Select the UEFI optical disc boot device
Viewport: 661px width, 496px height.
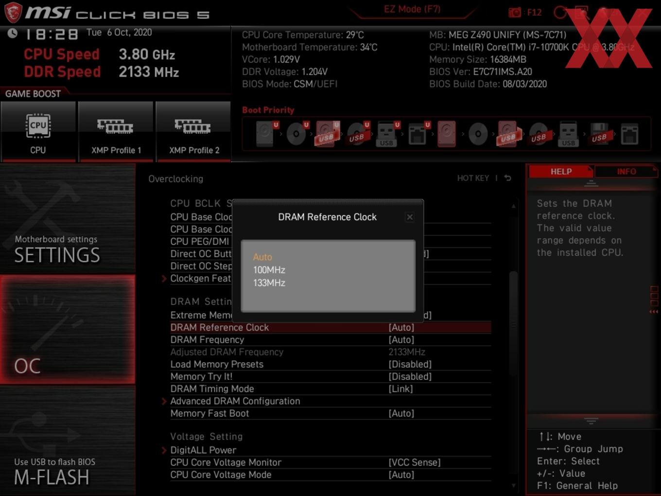tap(297, 134)
